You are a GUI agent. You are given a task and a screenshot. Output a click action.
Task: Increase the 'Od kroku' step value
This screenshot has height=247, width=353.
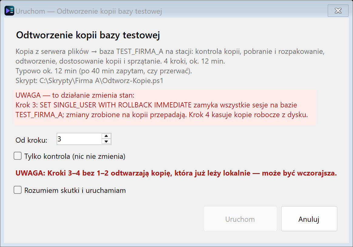pyautogui.click(x=106, y=136)
